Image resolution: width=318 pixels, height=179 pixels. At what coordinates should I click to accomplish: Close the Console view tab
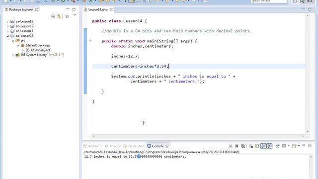tap(167, 146)
